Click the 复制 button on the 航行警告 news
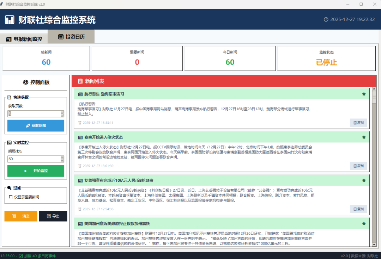381x259 pixels. pyautogui.click(x=358, y=123)
